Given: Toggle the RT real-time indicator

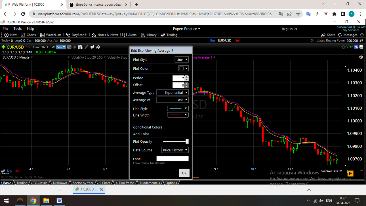Looking at the screenshot, I should 352,47.
